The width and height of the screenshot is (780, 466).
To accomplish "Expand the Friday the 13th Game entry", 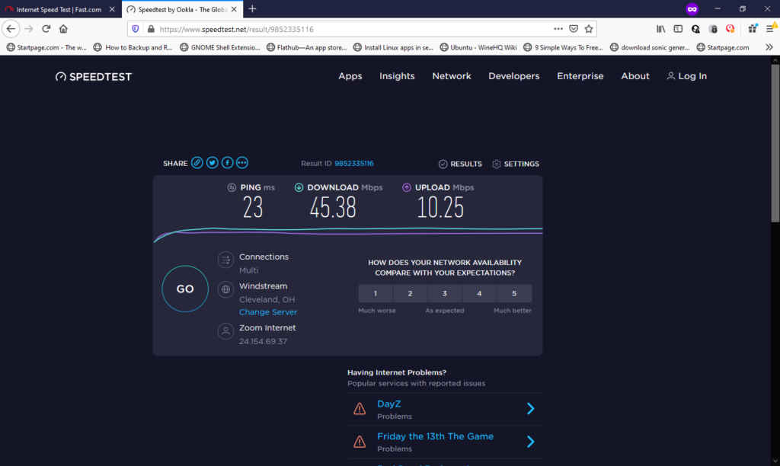I will [x=530, y=441].
